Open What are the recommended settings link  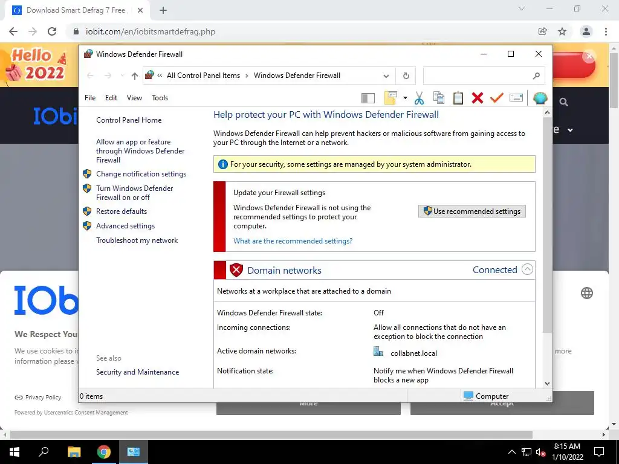[x=293, y=241]
